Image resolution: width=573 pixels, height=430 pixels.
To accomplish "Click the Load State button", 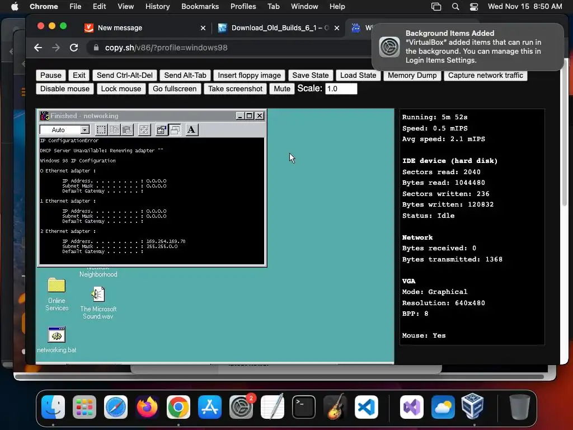I will (x=358, y=76).
